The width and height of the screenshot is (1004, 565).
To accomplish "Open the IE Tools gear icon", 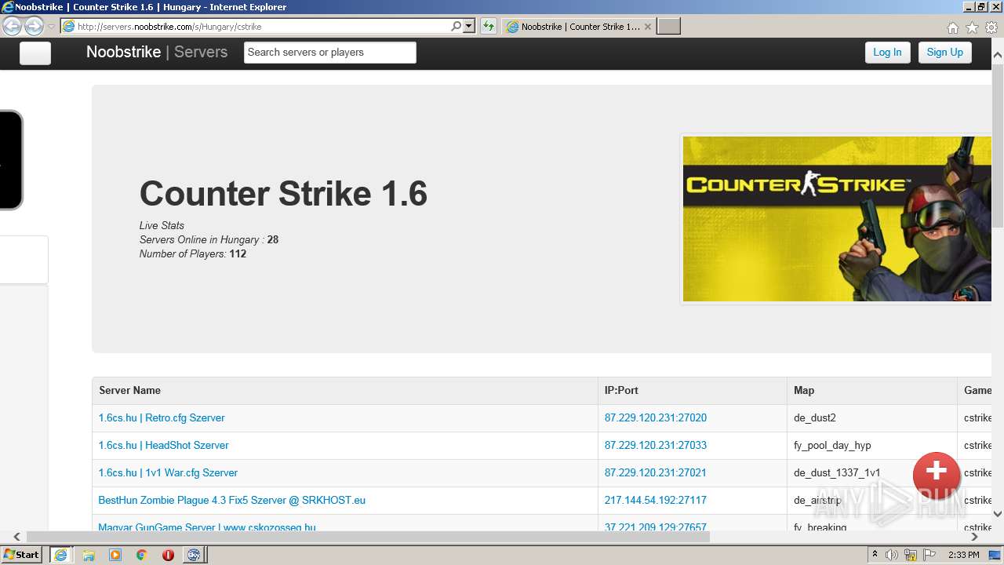I will pos(991,27).
